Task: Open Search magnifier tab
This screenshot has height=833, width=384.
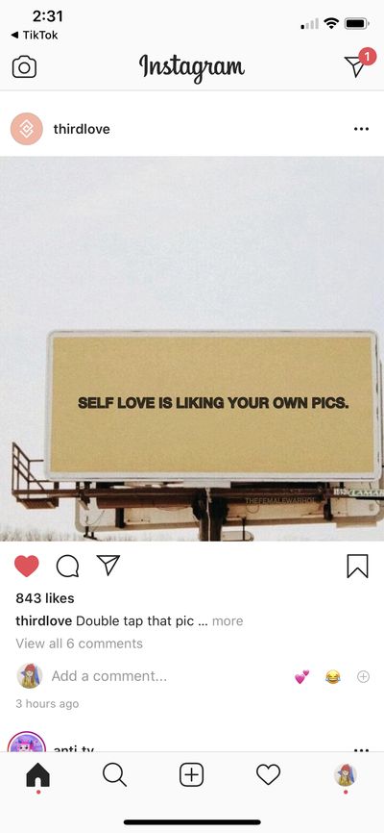Action: coord(114,775)
